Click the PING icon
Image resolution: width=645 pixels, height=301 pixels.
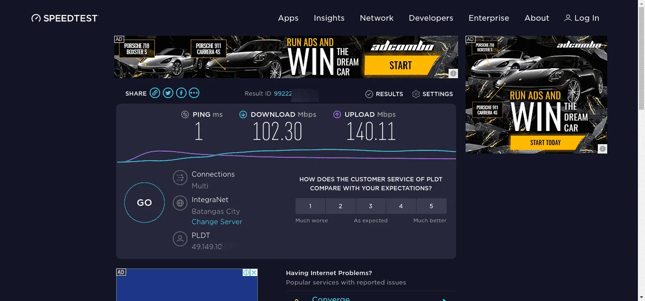pos(185,114)
